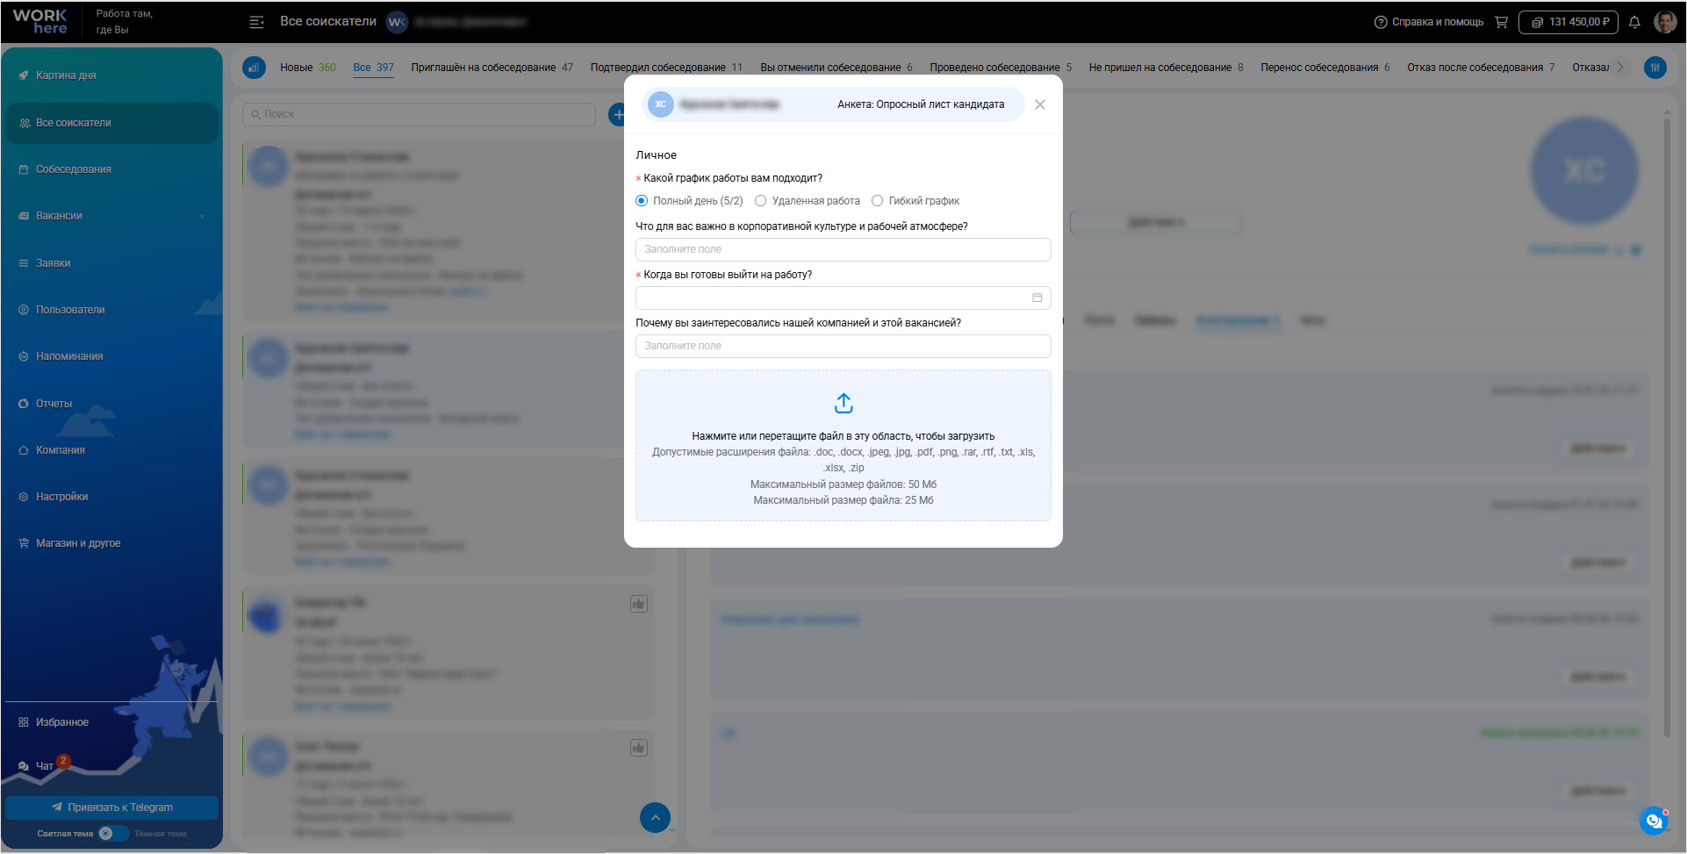Open Заявки in the sidebar
This screenshot has height=854, width=1687.
111,263
